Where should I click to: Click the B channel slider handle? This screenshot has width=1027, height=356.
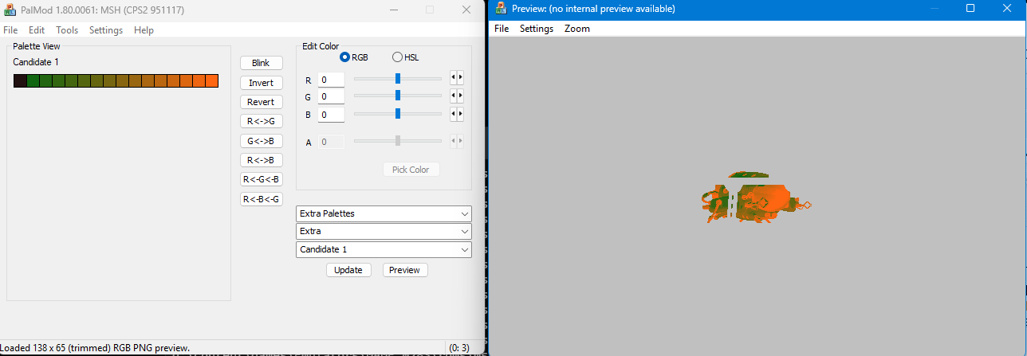[398, 113]
